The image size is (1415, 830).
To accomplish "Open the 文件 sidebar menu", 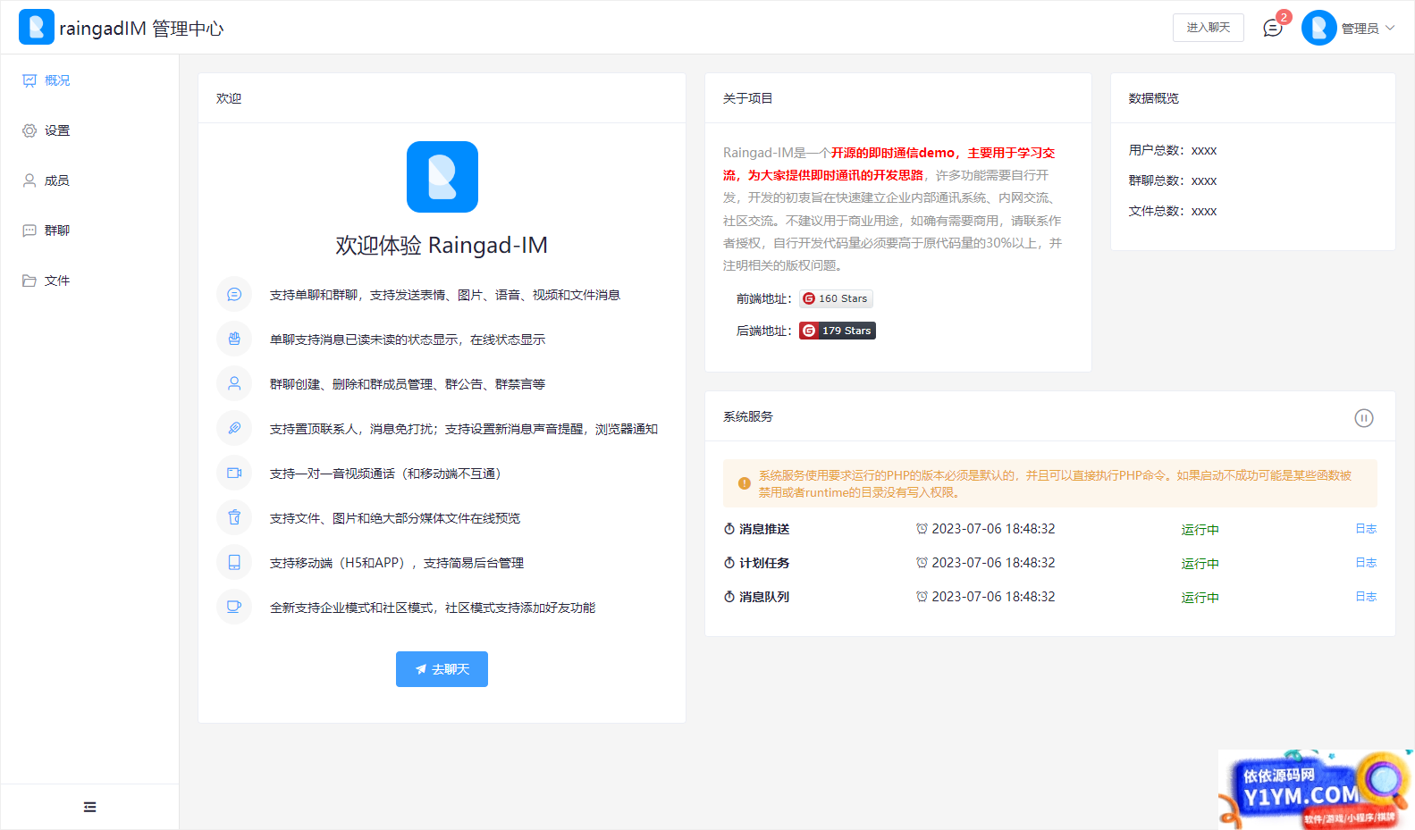I will pyautogui.click(x=89, y=281).
